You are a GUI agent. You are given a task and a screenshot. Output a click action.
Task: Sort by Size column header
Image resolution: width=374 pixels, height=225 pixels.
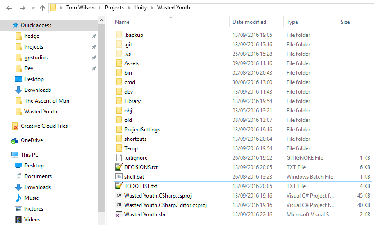[x=345, y=22]
